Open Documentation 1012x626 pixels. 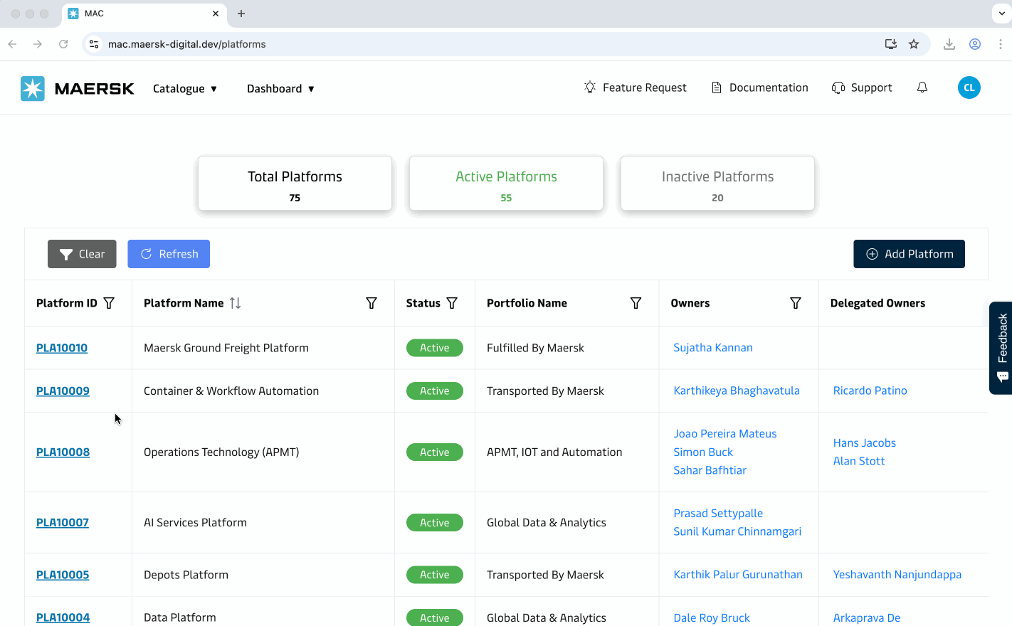coord(759,87)
